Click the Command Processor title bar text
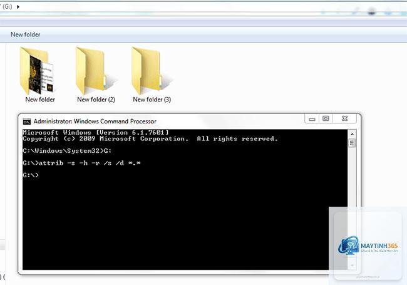407x285 pixels. [95, 122]
